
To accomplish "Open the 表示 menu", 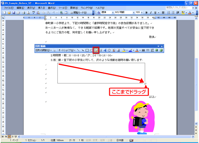I will [x=31, y=8].
